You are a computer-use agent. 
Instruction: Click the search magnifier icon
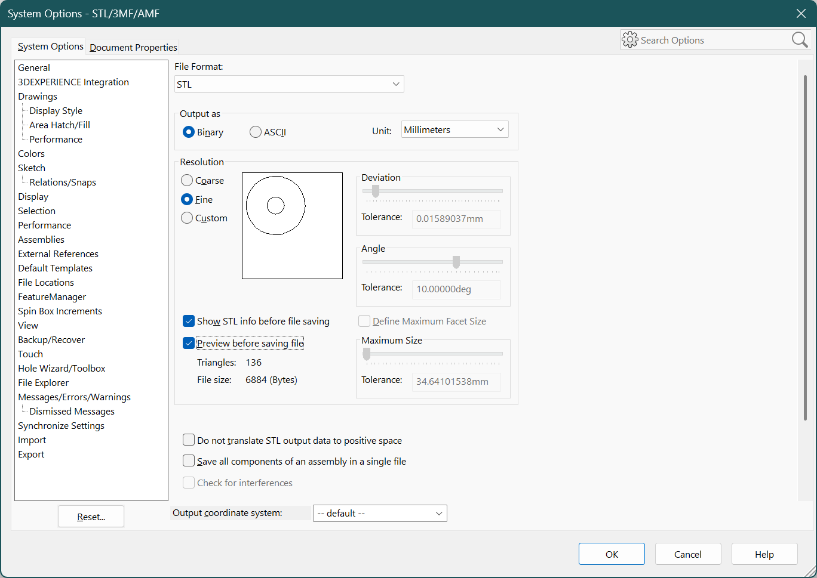pos(800,40)
